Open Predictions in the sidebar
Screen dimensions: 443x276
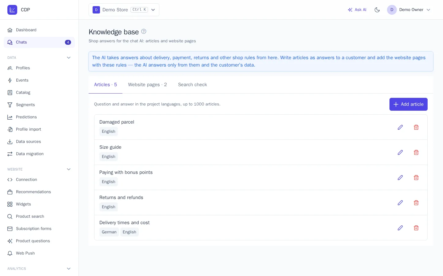click(x=39, y=117)
